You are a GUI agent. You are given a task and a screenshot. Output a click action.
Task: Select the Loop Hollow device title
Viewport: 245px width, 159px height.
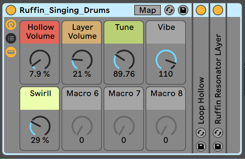point(201,100)
